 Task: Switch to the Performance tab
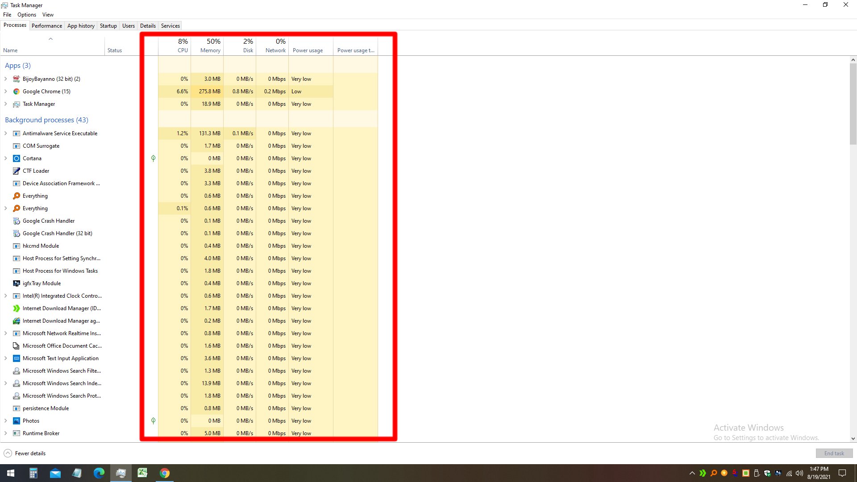(46, 25)
